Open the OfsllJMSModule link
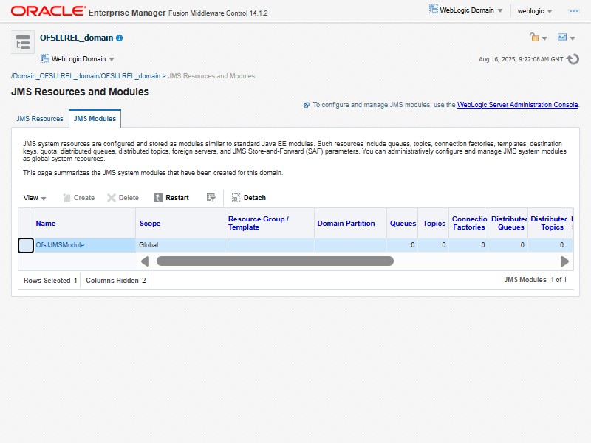Image resolution: width=591 pixels, height=443 pixels. (60, 245)
